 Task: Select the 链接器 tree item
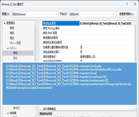pos(13,113)
